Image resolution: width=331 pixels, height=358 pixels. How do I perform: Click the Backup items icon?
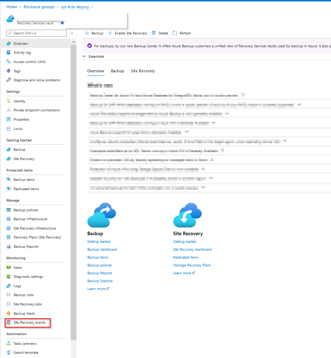tap(9, 179)
